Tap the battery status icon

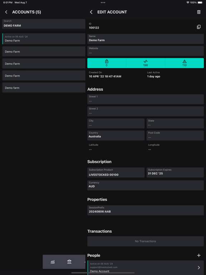click(200, 3)
